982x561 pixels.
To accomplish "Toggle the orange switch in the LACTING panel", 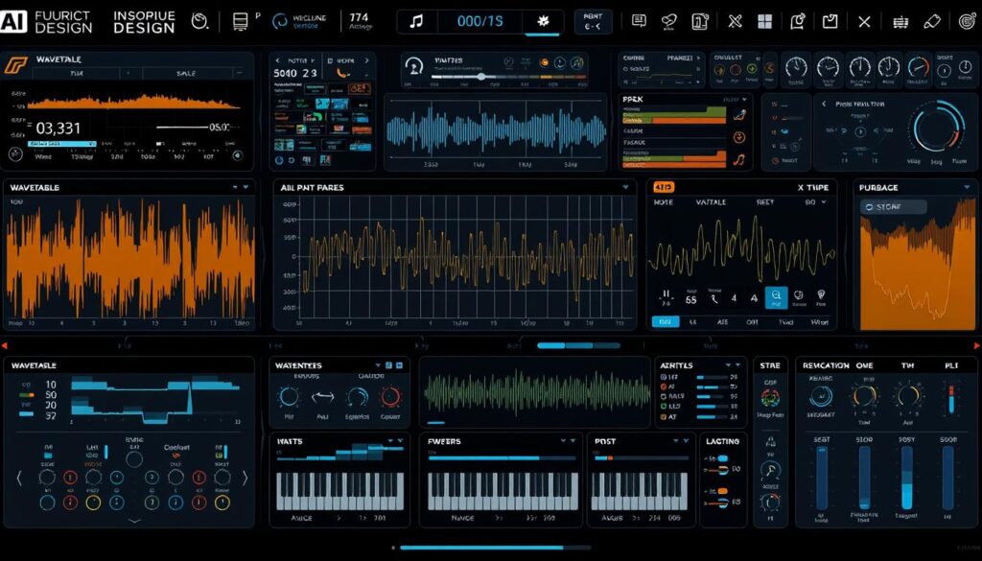I will pos(722,491).
